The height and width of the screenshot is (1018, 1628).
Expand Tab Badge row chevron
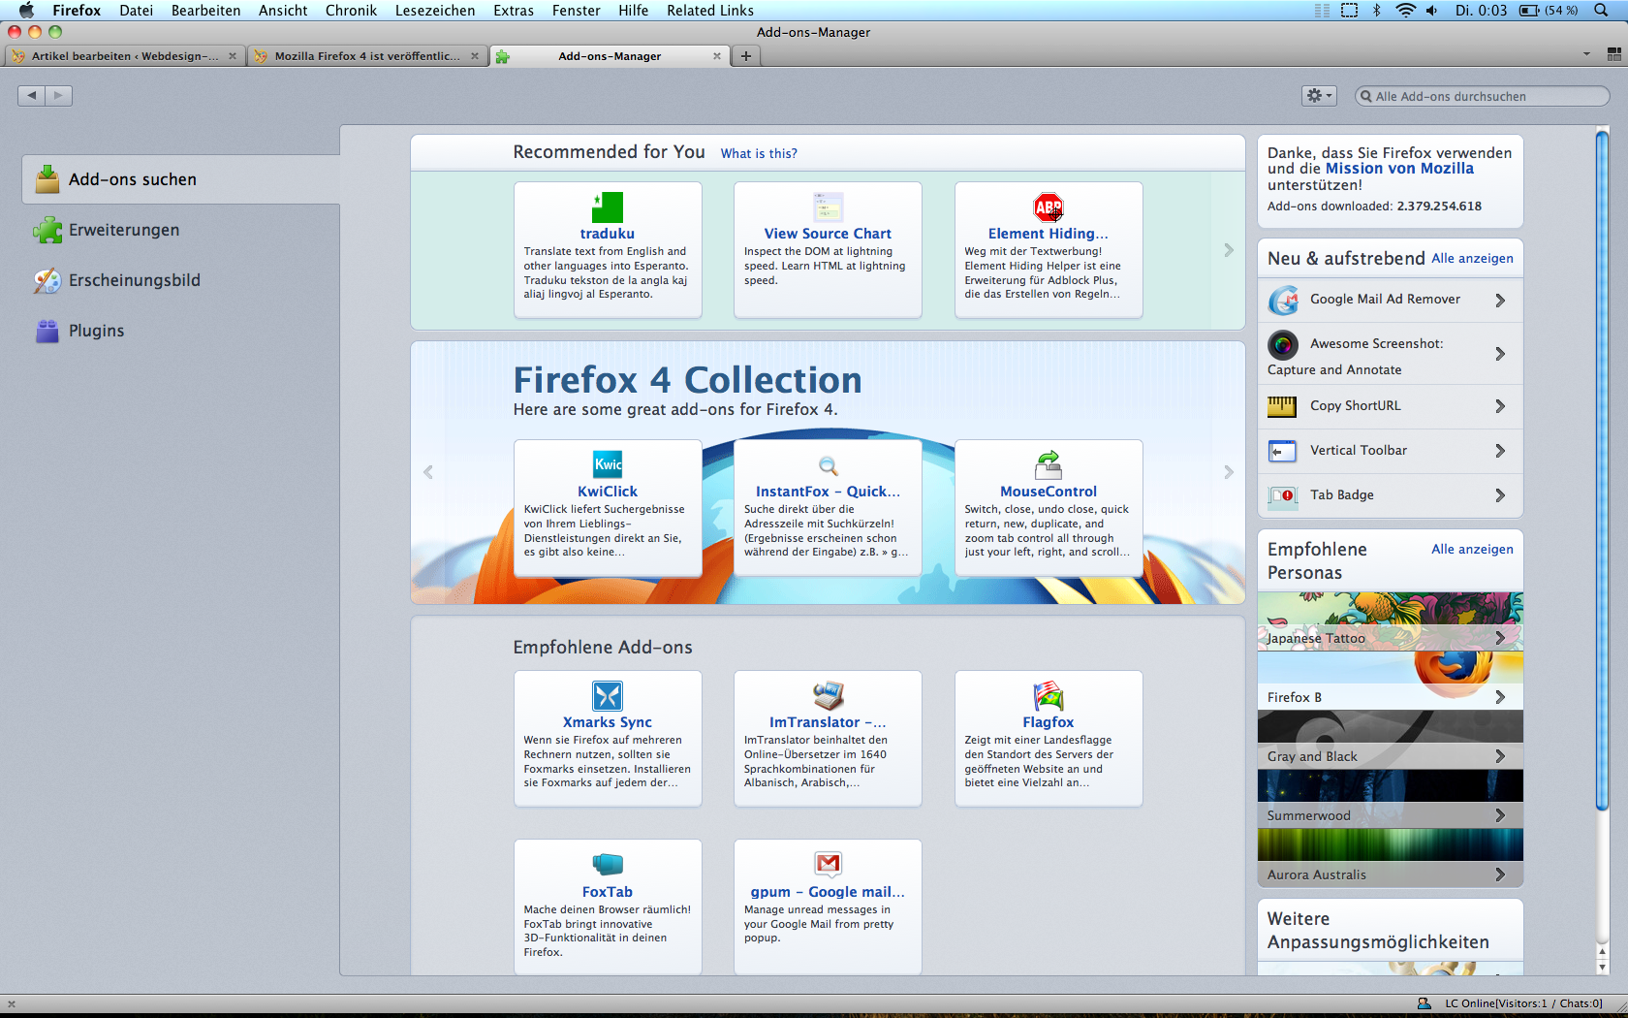click(x=1500, y=495)
